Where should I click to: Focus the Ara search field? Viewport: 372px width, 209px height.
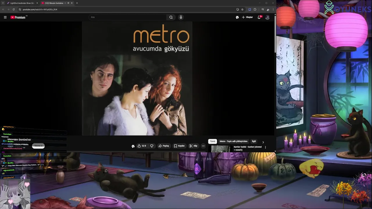[x=128, y=17]
